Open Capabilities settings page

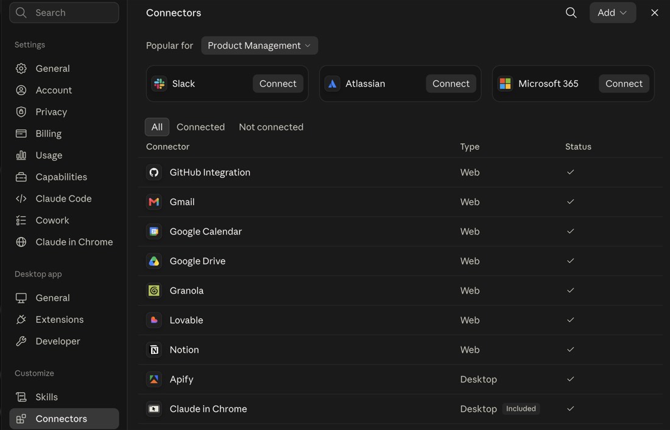tap(64, 177)
